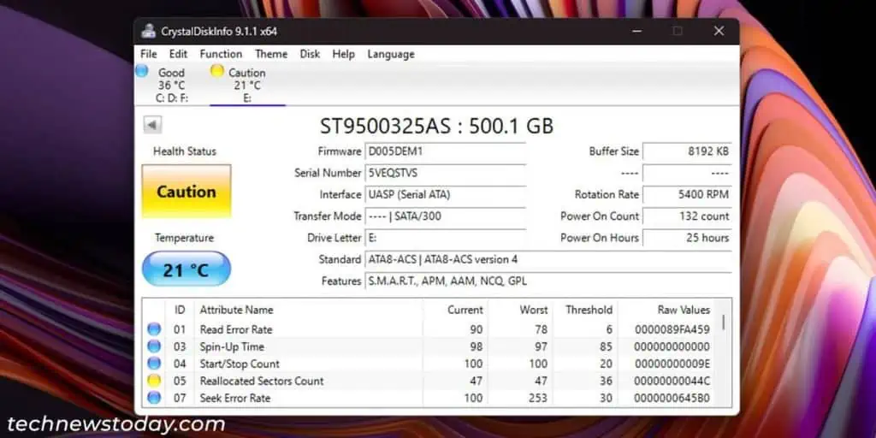Close the CrystalDiskInfo window
This screenshot has height=438, width=876.
tap(719, 32)
